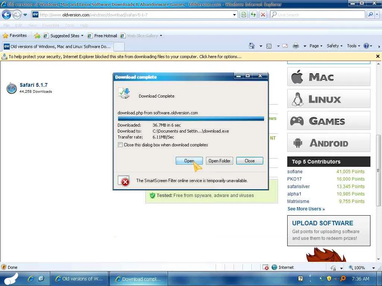Click the 7:36 AM system clock
Image resolution: width=382 pixels, height=286 pixels.
point(360,279)
